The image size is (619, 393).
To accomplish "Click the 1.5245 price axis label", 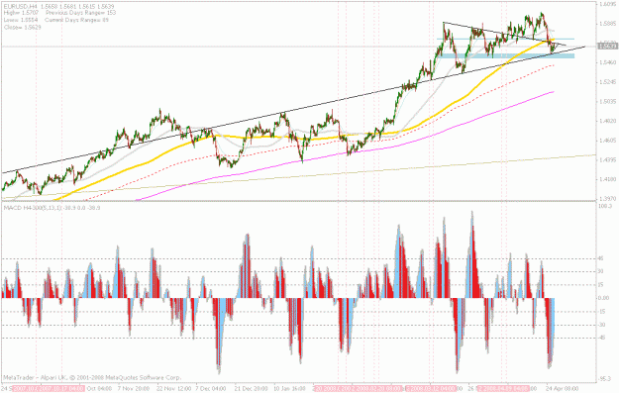I will click(x=607, y=82).
